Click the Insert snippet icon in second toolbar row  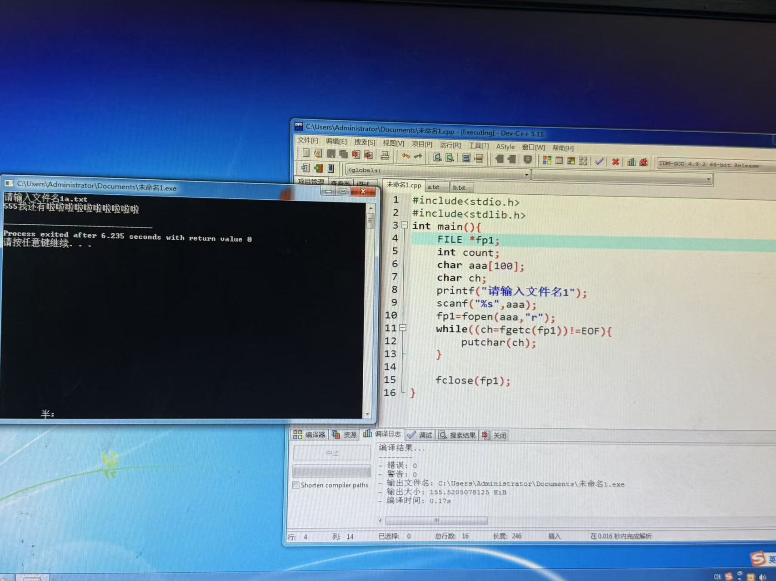point(305,167)
